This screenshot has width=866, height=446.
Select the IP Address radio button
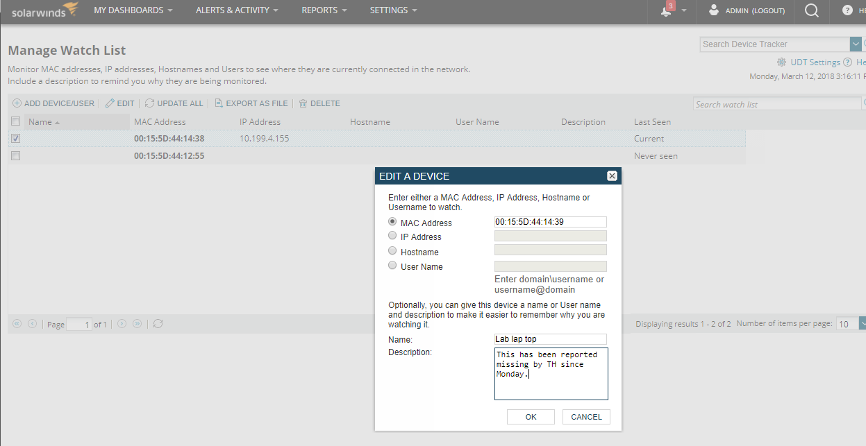tap(392, 237)
